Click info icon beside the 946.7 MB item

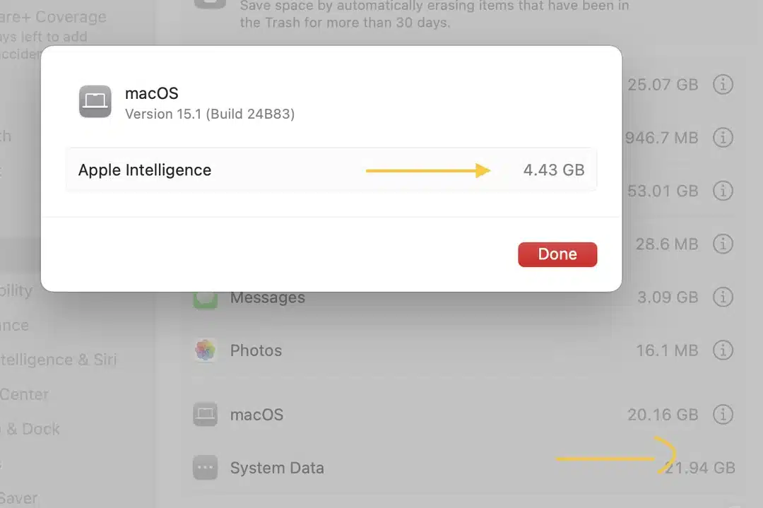(x=723, y=138)
